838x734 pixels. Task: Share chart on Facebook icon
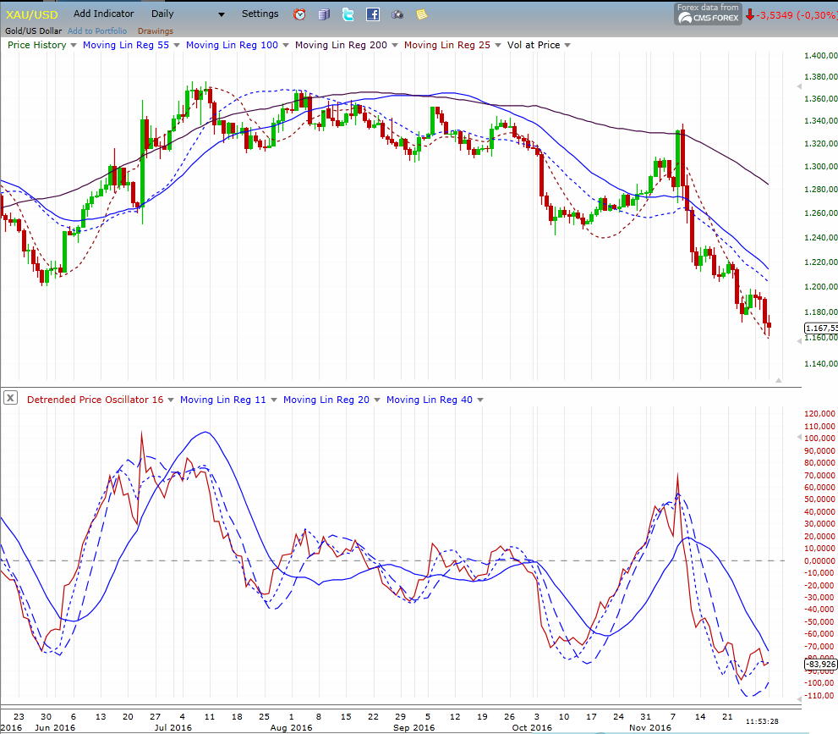click(373, 14)
